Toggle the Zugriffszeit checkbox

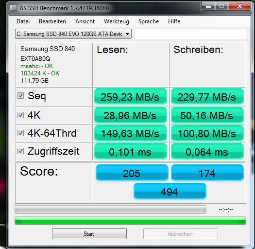[x=21, y=151]
